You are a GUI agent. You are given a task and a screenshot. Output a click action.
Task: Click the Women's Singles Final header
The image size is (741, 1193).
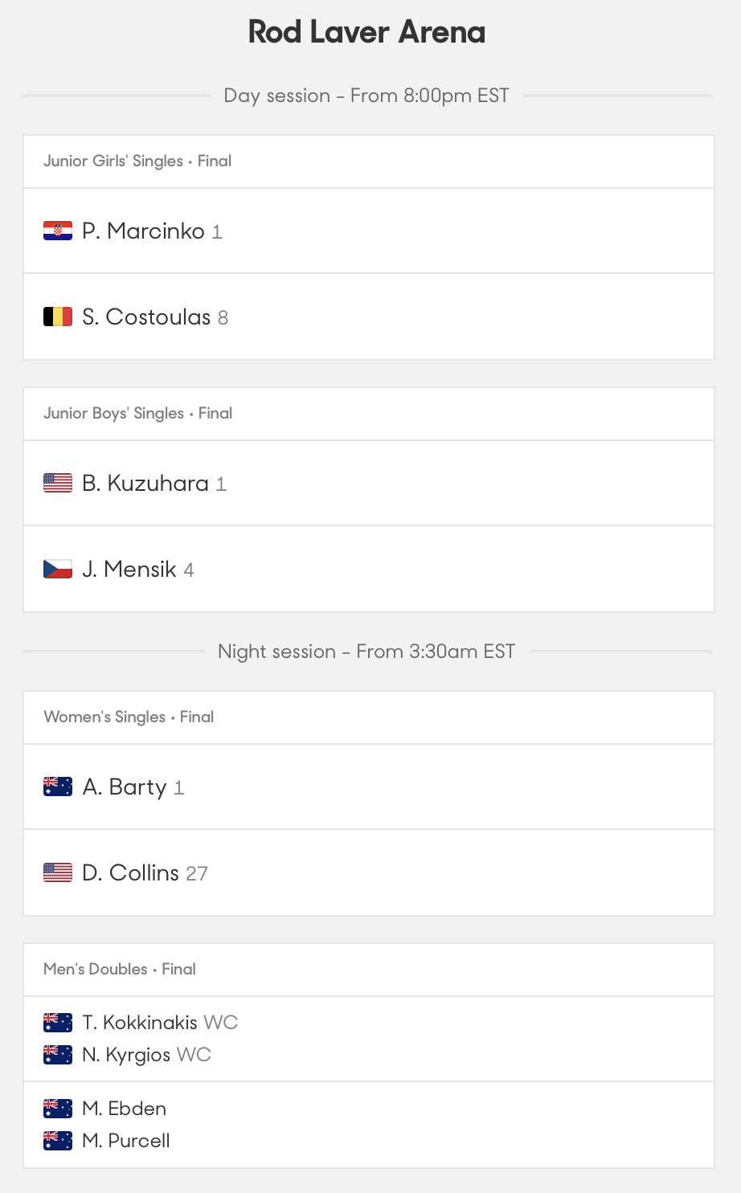point(129,717)
